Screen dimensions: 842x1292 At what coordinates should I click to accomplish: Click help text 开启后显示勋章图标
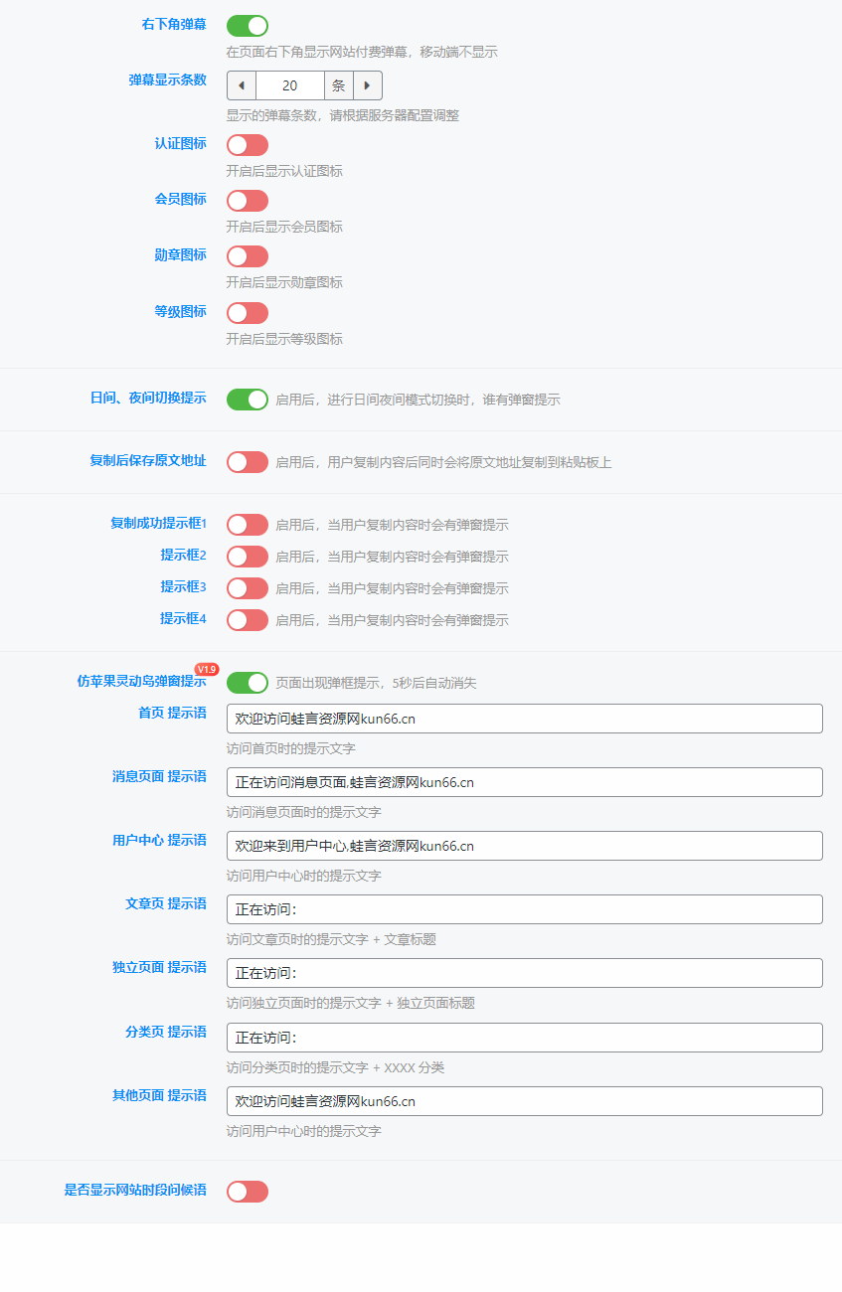tap(284, 282)
